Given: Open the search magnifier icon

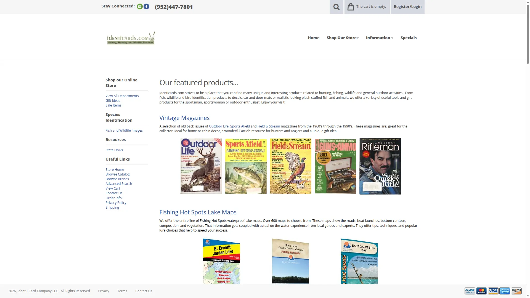Looking at the screenshot, I should click(x=336, y=7).
